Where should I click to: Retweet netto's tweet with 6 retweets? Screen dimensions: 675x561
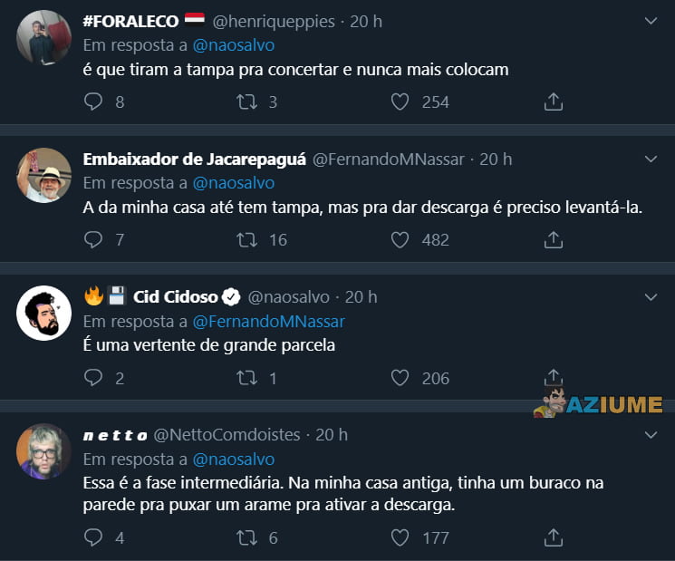(246, 537)
